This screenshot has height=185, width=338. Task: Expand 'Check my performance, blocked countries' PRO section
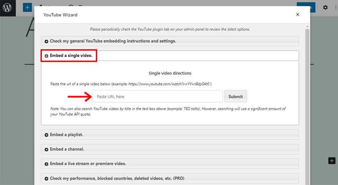tap(170, 178)
